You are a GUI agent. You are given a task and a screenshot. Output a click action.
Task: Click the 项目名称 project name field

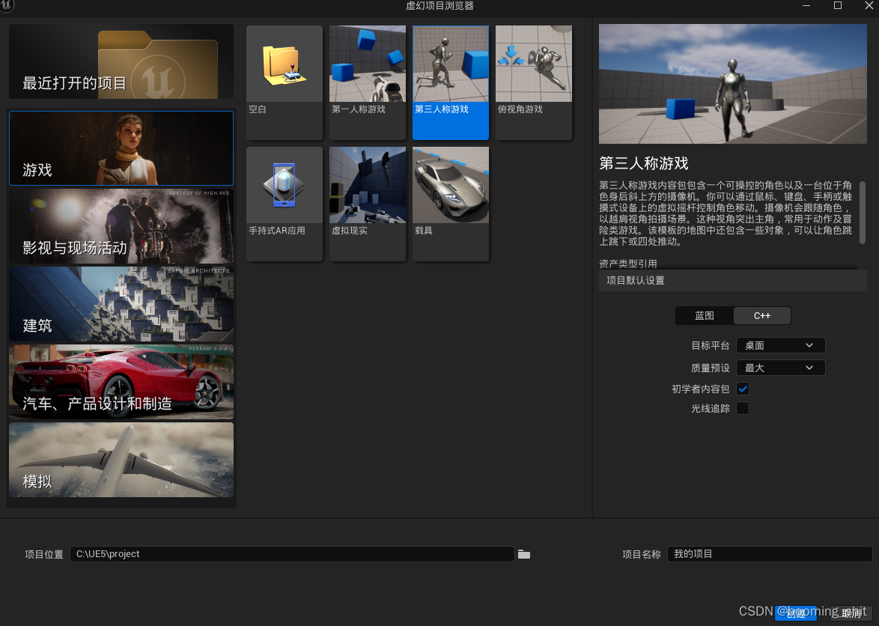(770, 553)
